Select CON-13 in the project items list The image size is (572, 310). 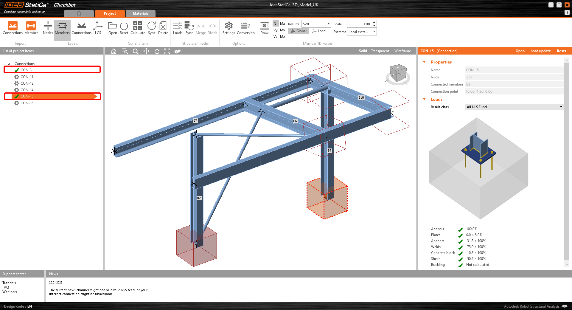(x=27, y=83)
